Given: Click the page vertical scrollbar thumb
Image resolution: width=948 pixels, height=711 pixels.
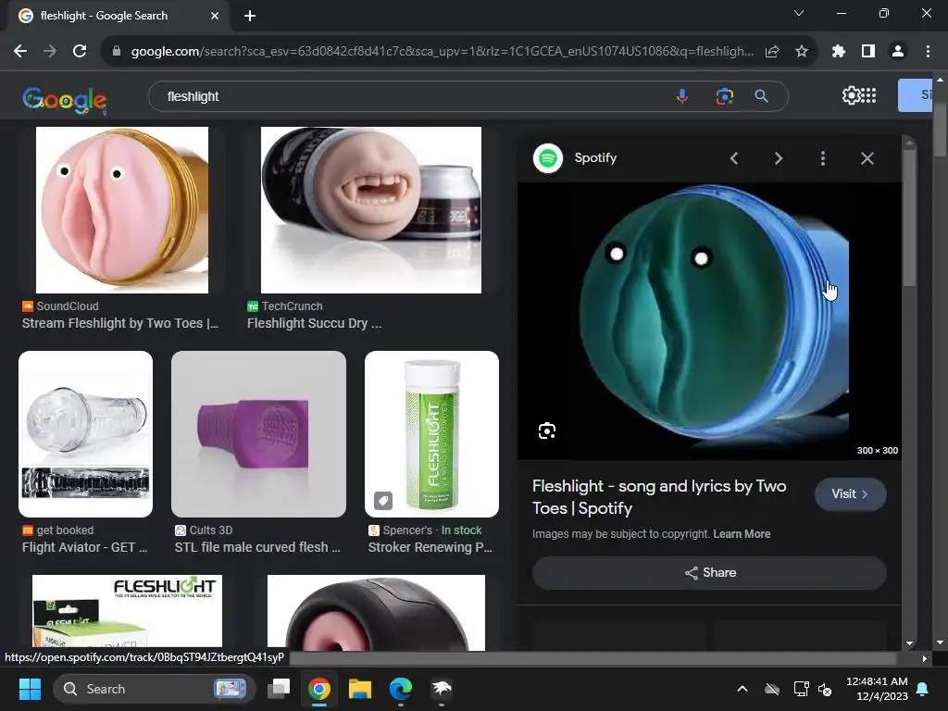Looking at the screenshot, I should [x=940, y=130].
